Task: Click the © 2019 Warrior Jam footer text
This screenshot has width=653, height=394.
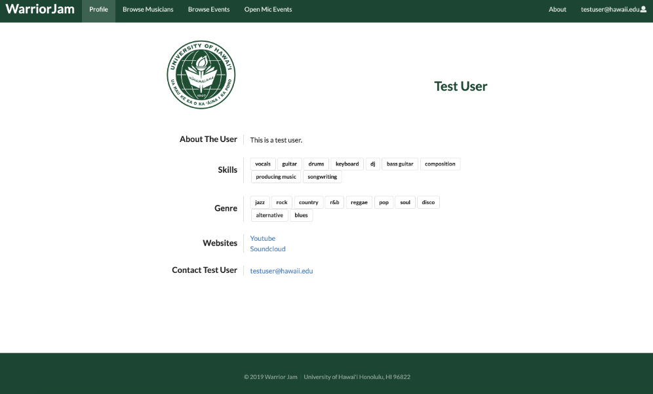Action: (271, 377)
